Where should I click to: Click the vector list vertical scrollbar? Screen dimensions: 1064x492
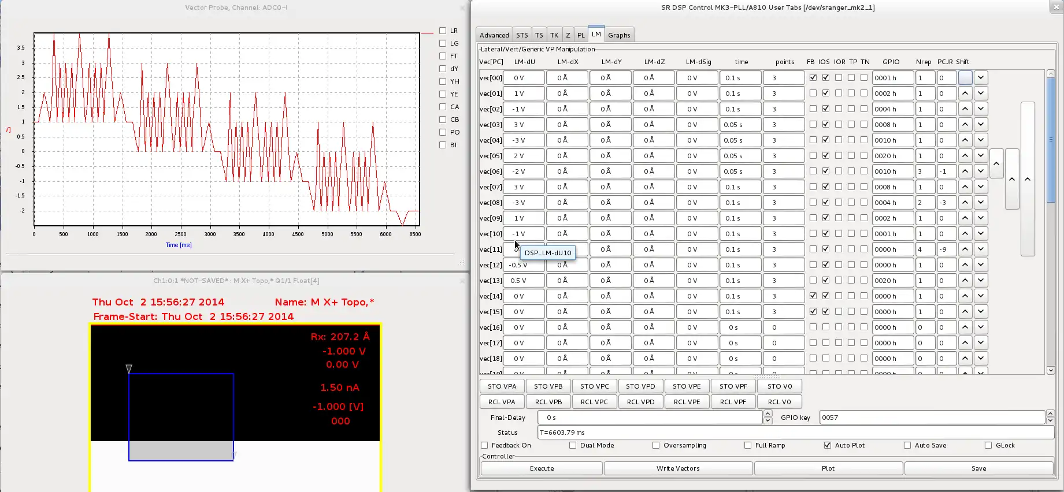coord(1051,140)
